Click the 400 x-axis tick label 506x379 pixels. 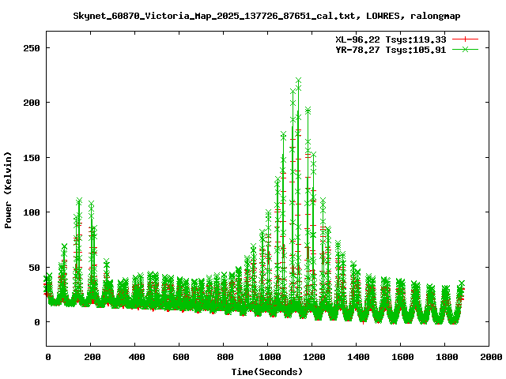[137, 357]
